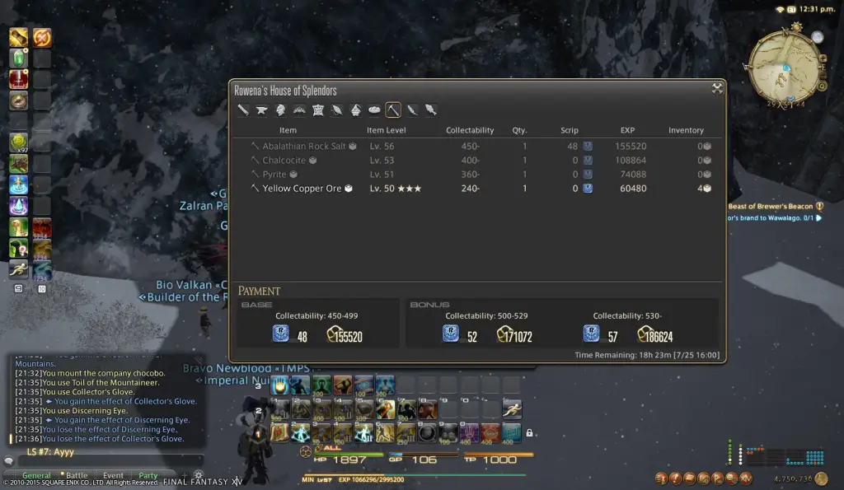Click the red-orange cancel icon top left
This screenshot has width=844, height=490.
[41, 37]
